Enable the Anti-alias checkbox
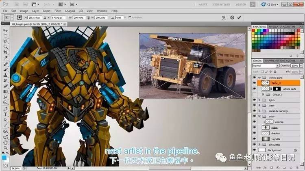Screen dimensions: 305x171 pos(130,17)
